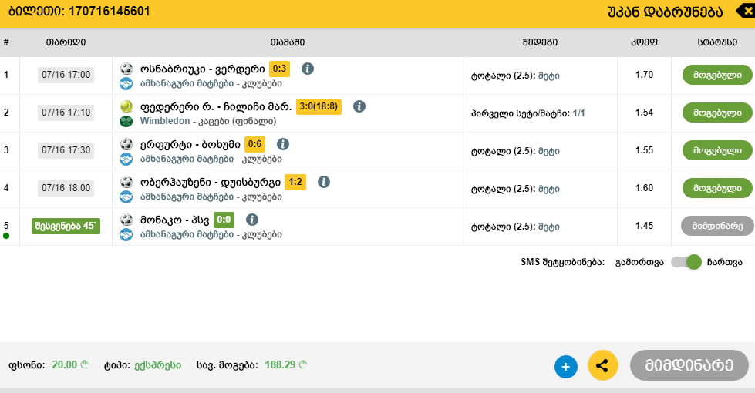
Task: Select ჩართვა option for SMS notifications
Action: (724, 262)
